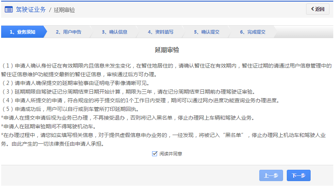
Task: Click notice item (3) about 期限为三年
Action: 128,92
